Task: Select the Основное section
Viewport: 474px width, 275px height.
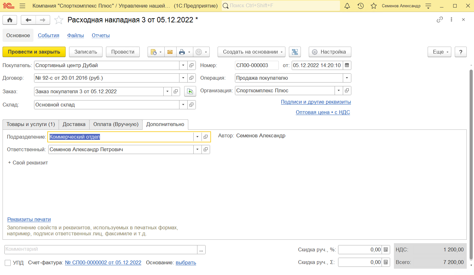Action: (18, 35)
